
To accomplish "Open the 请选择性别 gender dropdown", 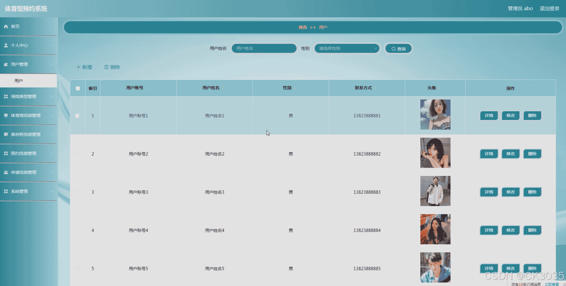I will 347,48.
